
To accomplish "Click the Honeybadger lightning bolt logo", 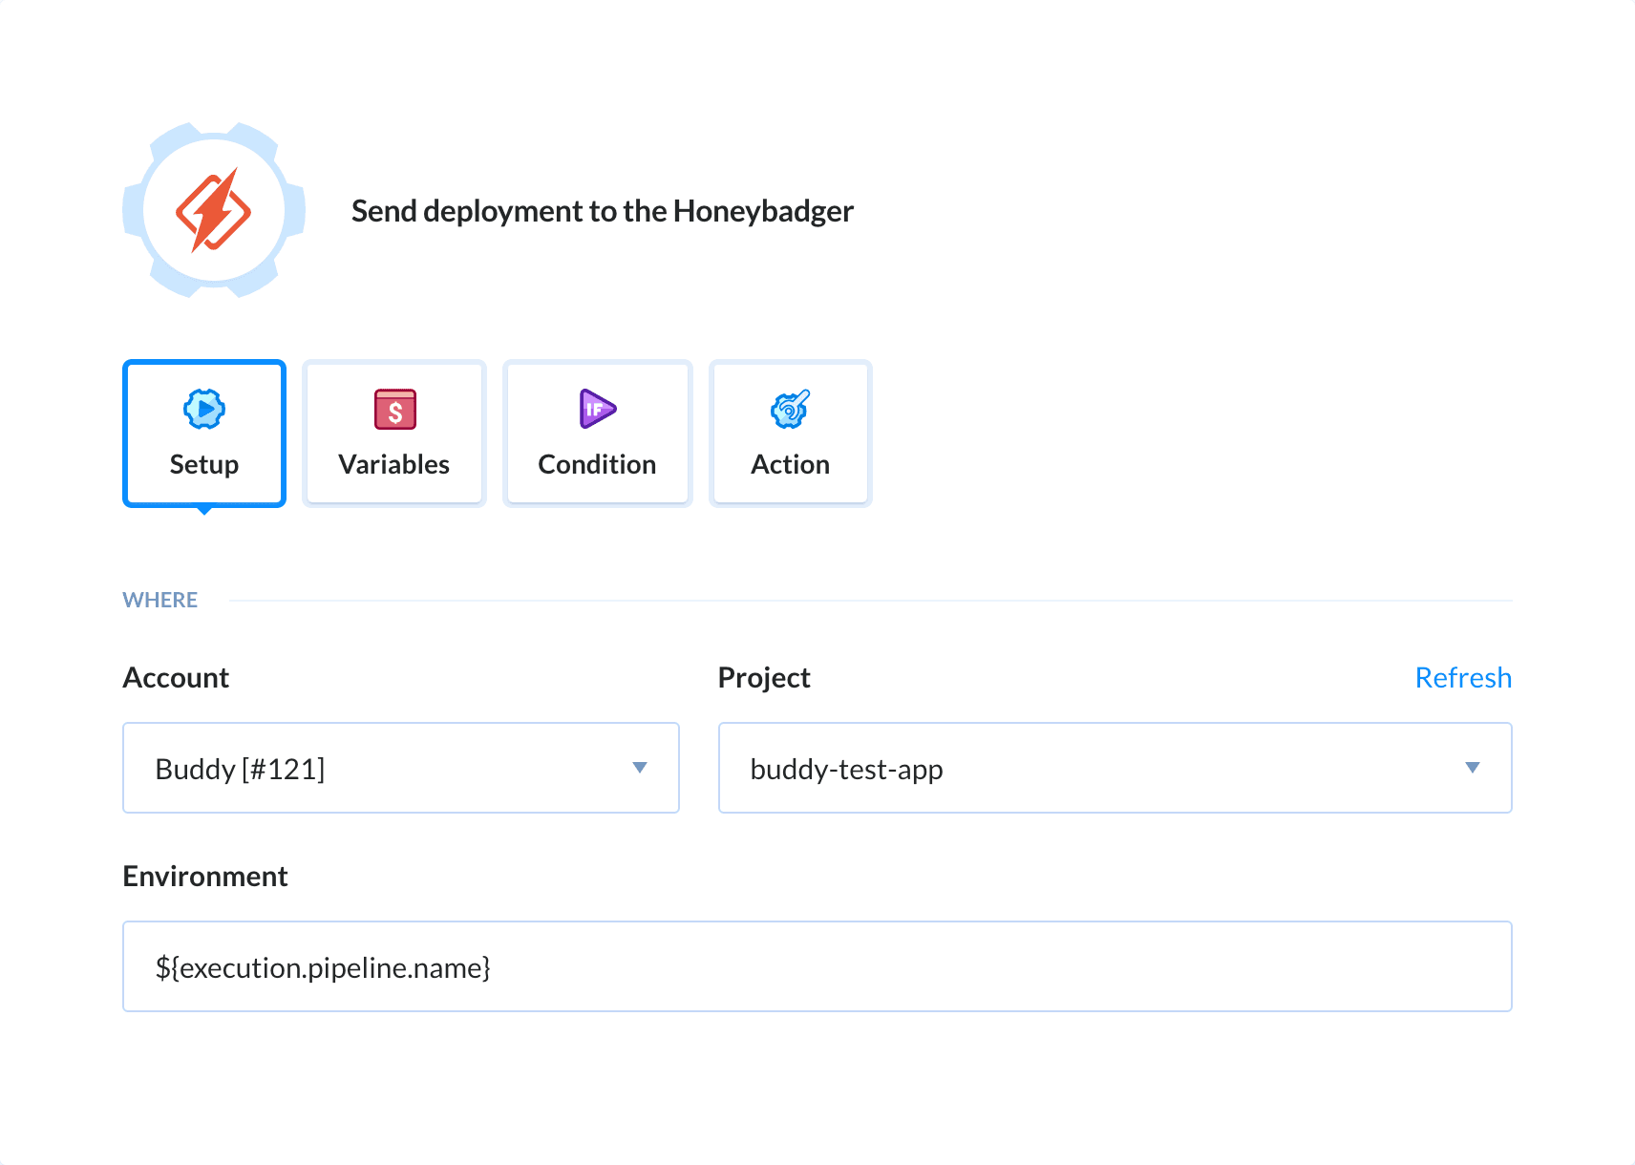I will [x=214, y=210].
